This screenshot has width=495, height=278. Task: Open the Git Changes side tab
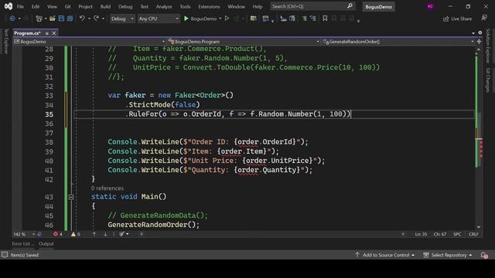tap(488, 80)
